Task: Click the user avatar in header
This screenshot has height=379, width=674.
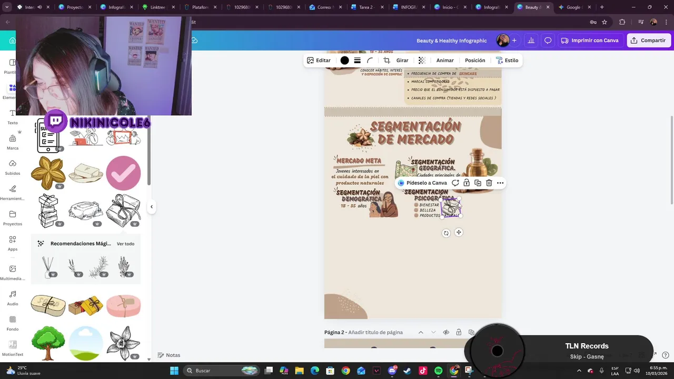Action: pyautogui.click(x=503, y=41)
